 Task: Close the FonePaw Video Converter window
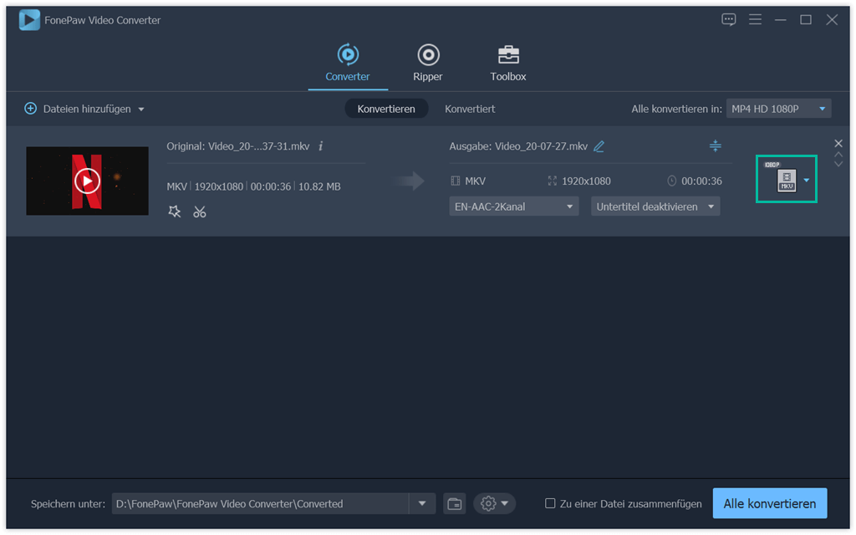pyautogui.click(x=832, y=20)
